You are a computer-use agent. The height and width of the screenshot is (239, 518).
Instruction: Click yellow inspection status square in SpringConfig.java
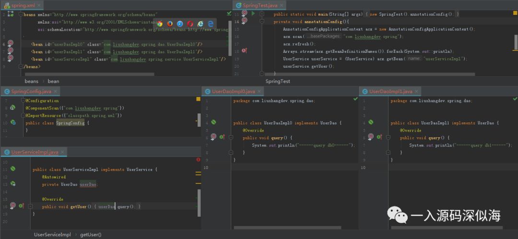tap(198, 99)
